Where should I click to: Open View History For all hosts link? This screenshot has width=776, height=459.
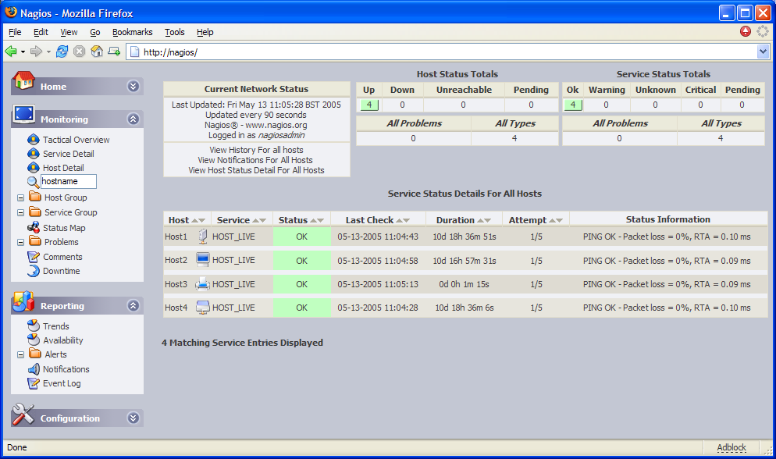256,150
